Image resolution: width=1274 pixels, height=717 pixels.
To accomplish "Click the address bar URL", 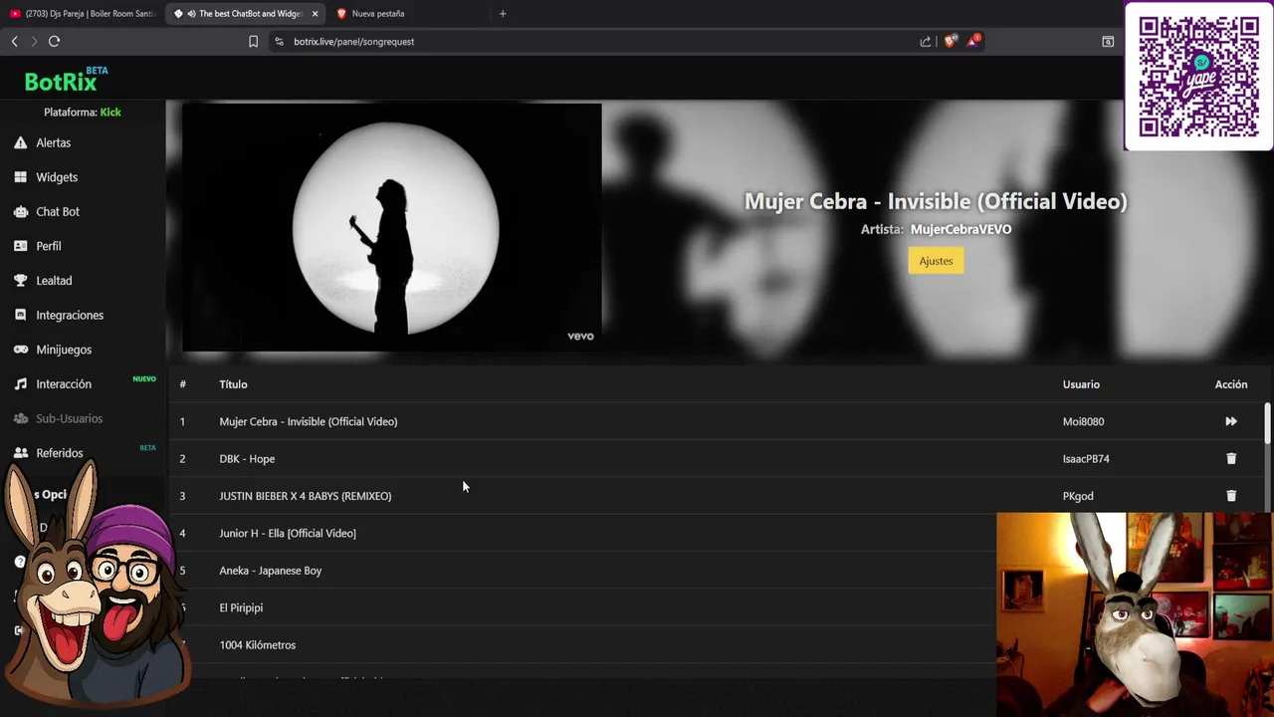I will click(x=353, y=42).
